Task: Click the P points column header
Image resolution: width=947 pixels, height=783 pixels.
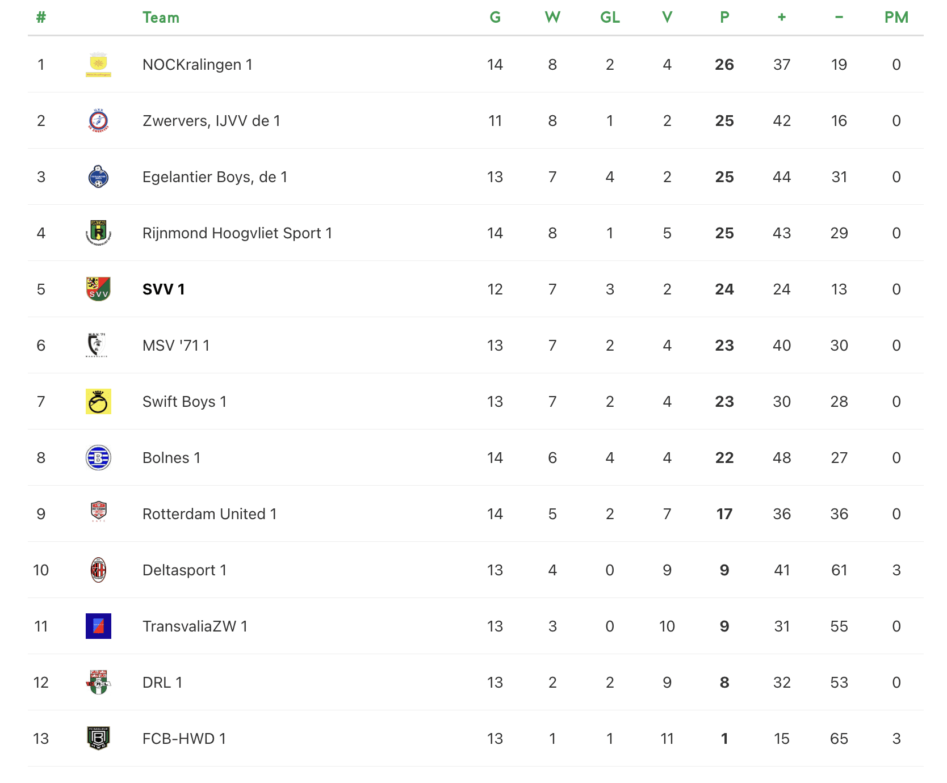Action: tap(724, 18)
